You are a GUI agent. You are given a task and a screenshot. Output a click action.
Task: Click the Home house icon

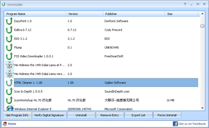(5, 124)
